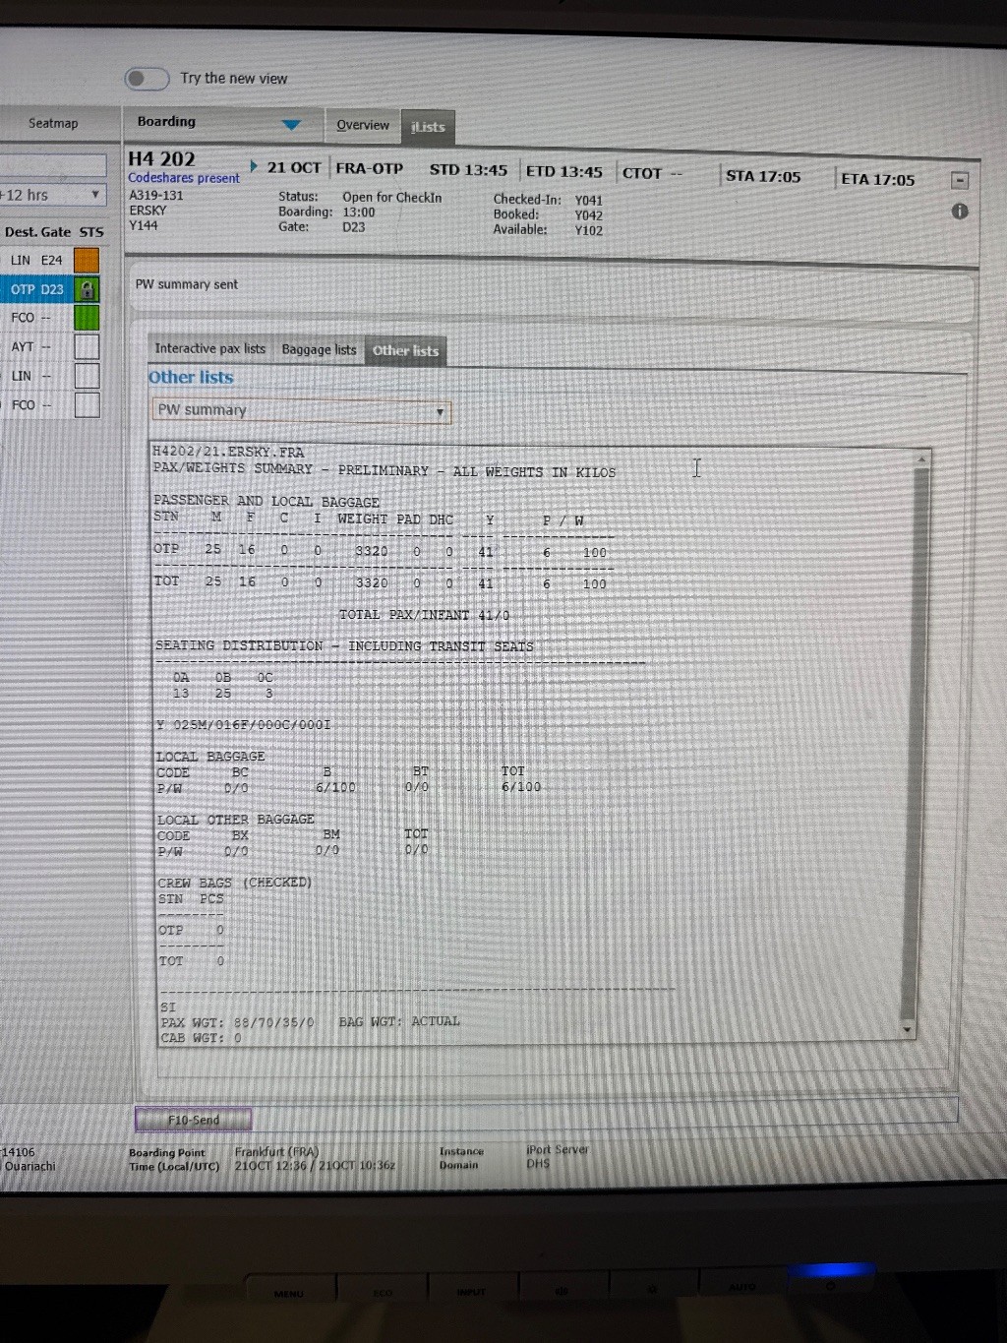Image resolution: width=1007 pixels, height=1343 pixels.
Task: Click orange status box for LIN E24
Action: tap(87, 260)
